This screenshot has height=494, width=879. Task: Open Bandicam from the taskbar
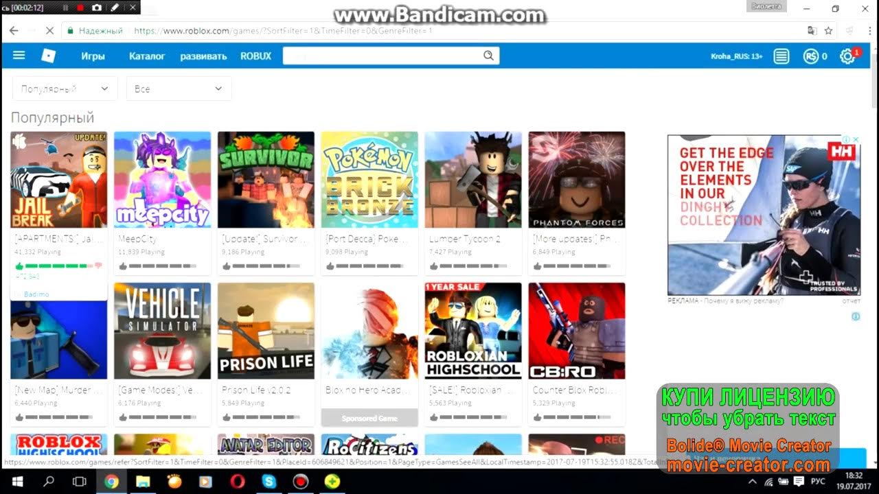tap(301, 482)
